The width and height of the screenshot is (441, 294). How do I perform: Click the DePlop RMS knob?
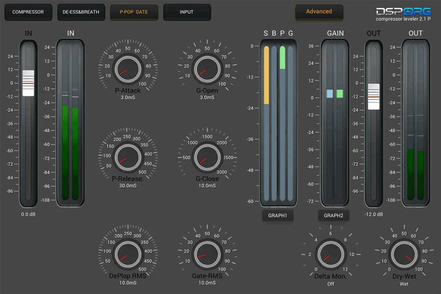click(x=128, y=254)
